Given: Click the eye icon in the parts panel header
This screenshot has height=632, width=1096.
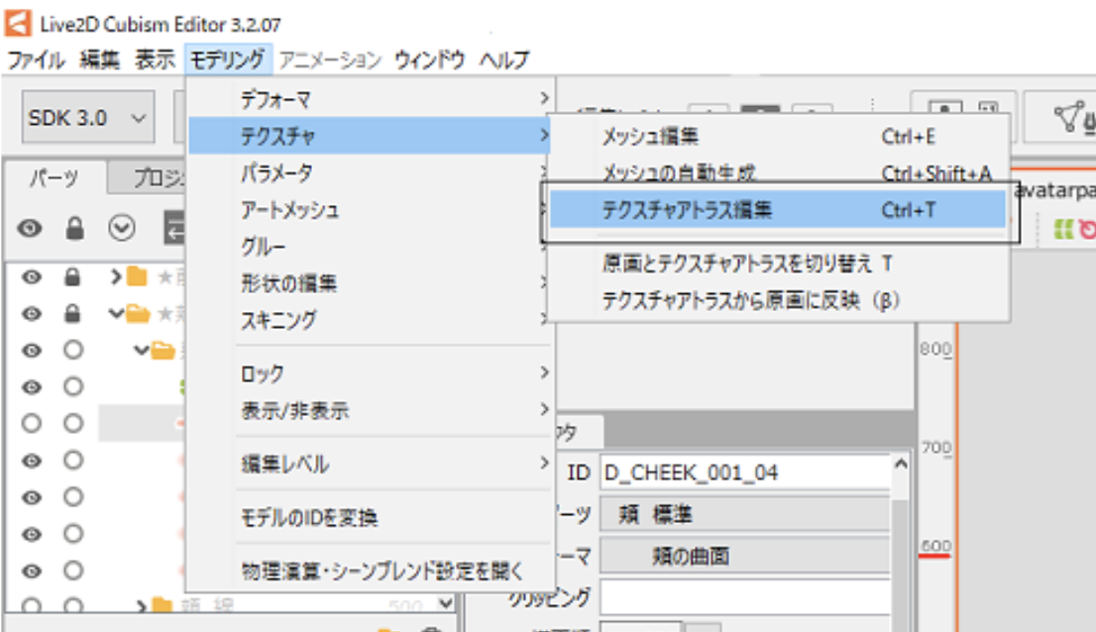Looking at the screenshot, I should click(x=31, y=229).
